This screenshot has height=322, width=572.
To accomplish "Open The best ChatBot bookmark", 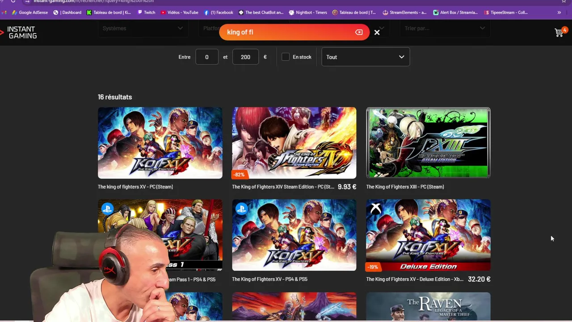I will click(x=261, y=13).
